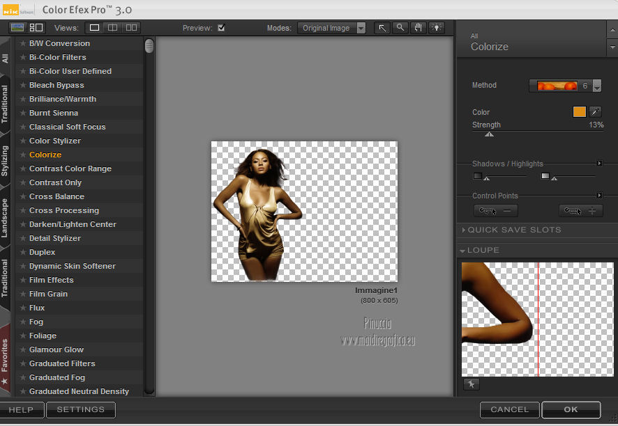The height and width of the screenshot is (426, 618).
Task: Pick a color with the eyedropper
Action: click(595, 112)
